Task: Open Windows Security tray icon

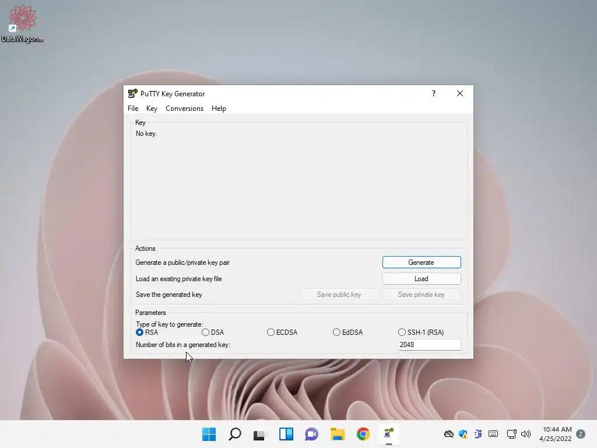Action: tap(463, 434)
